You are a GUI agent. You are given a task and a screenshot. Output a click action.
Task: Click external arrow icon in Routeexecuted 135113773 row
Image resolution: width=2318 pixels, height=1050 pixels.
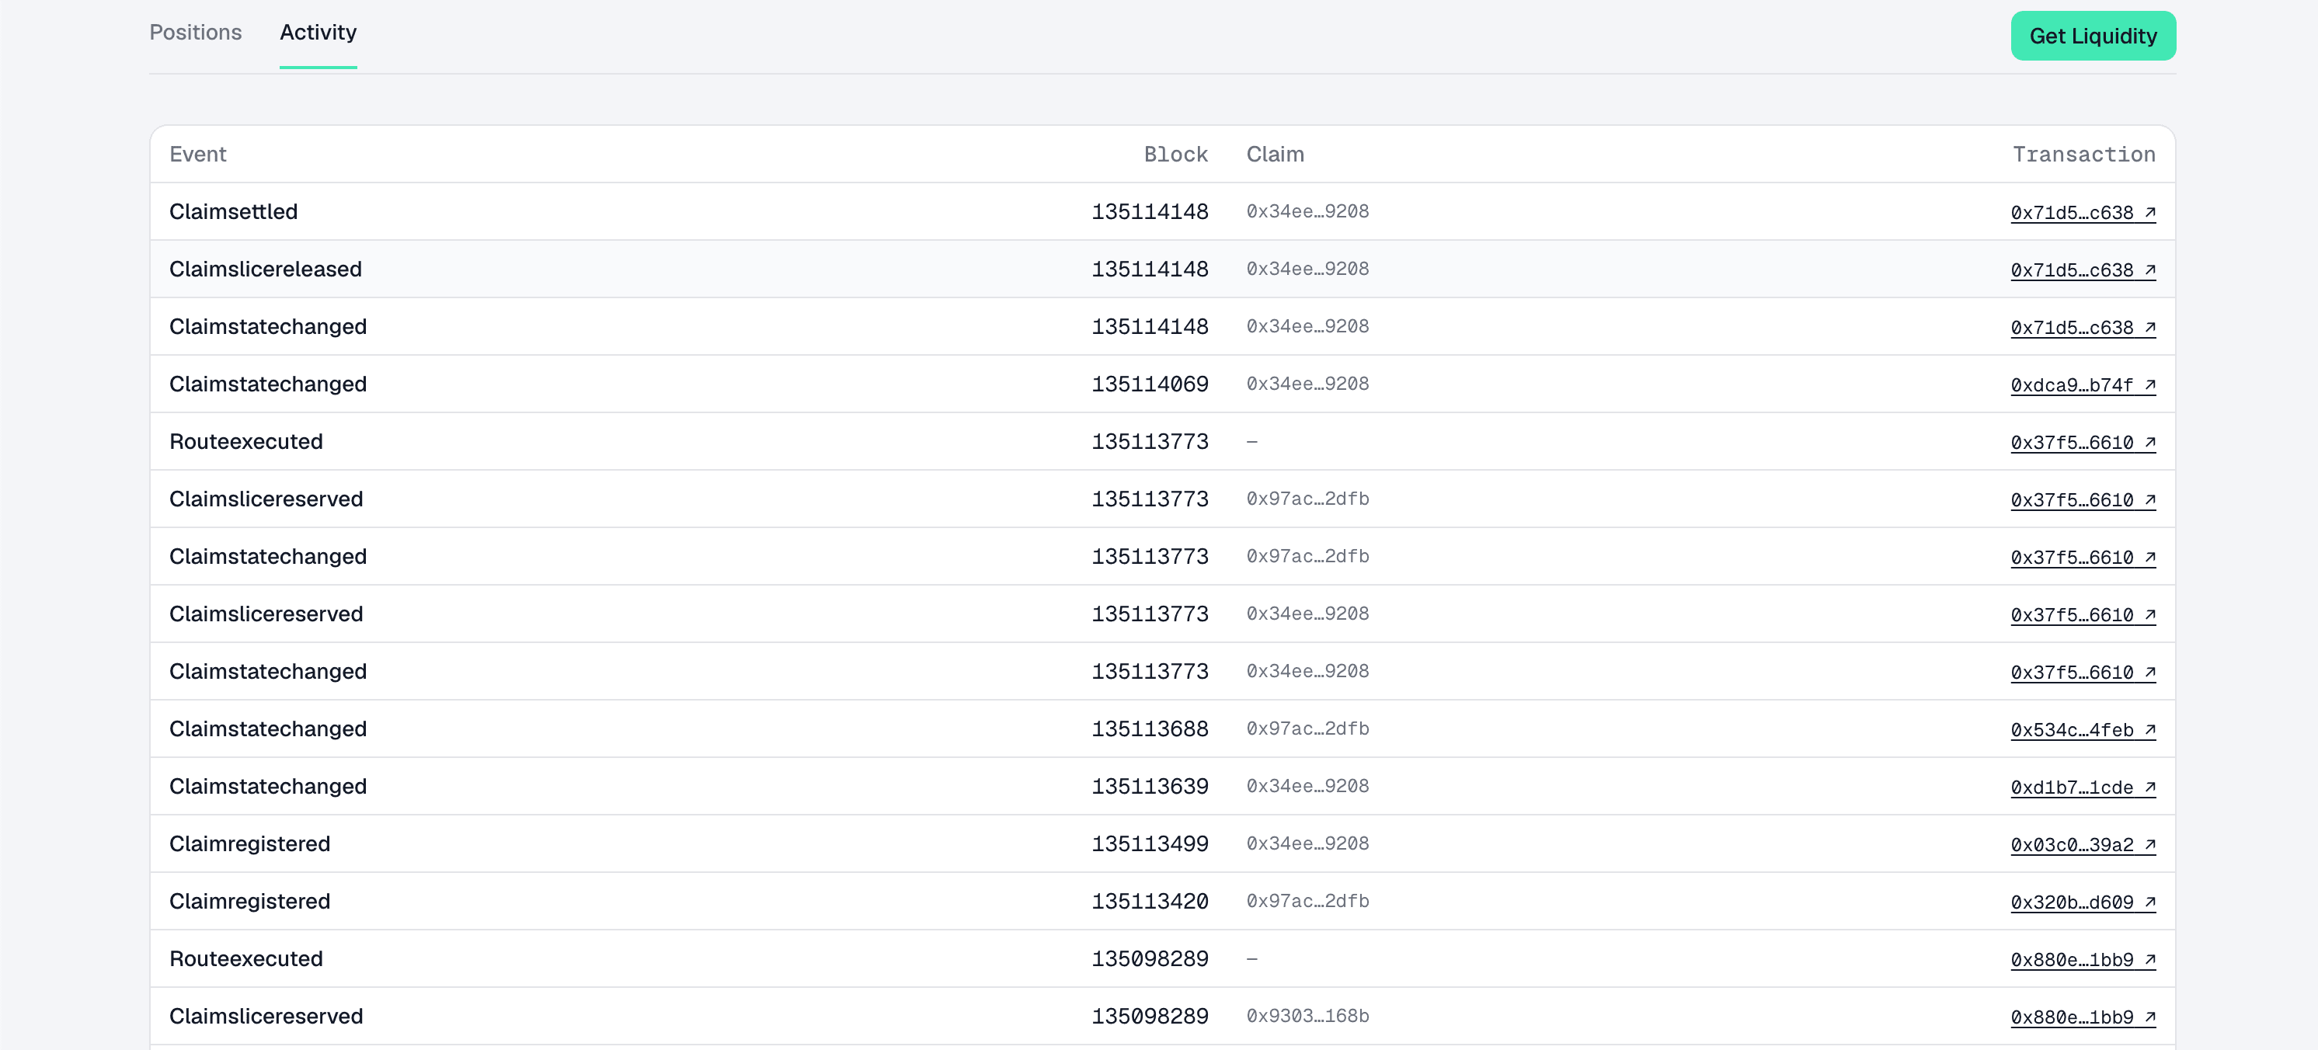tap(2149, 443)
